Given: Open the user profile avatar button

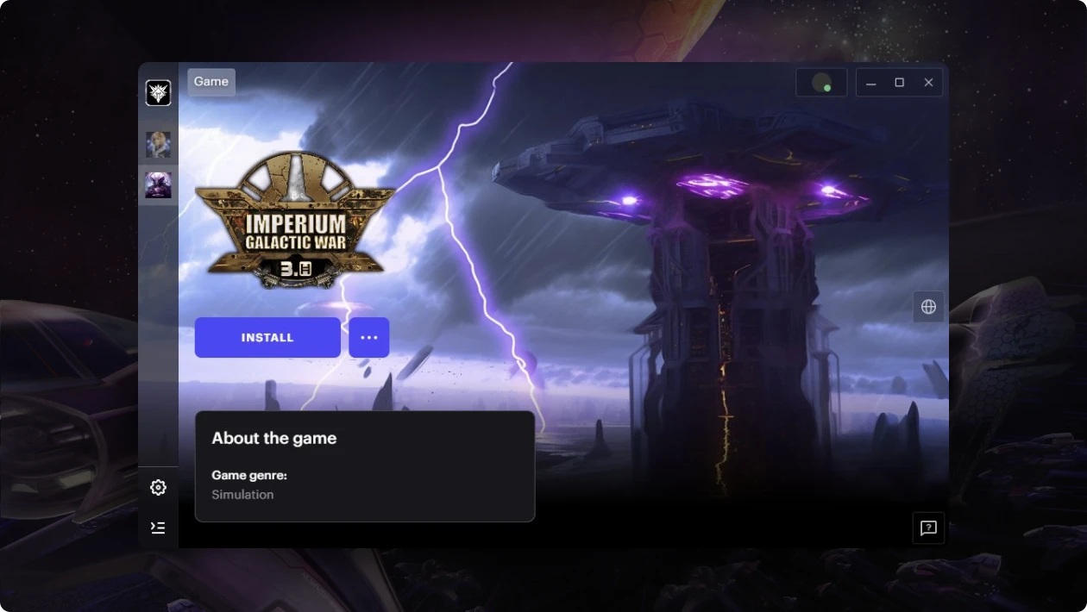Looking at the screenshot, I should point(821,83).
